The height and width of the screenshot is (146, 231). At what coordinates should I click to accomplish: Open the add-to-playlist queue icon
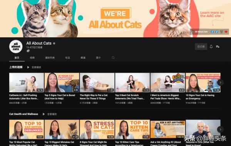click(x=218, y=46)
